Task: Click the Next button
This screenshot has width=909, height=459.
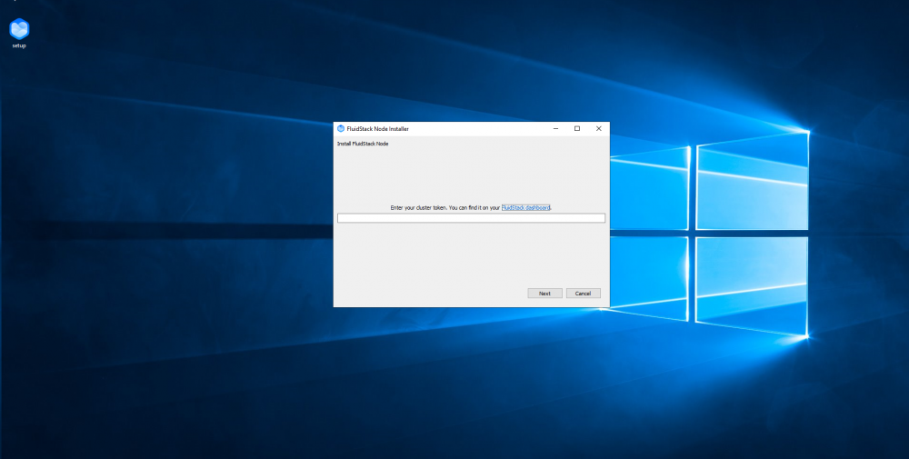Action: 544,294
